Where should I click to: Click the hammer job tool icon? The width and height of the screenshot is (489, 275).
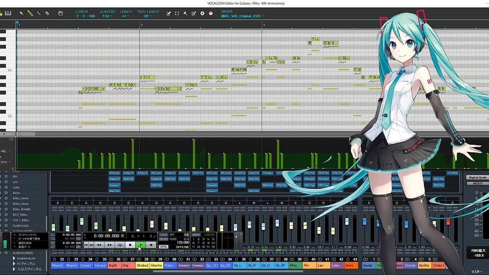185,13
